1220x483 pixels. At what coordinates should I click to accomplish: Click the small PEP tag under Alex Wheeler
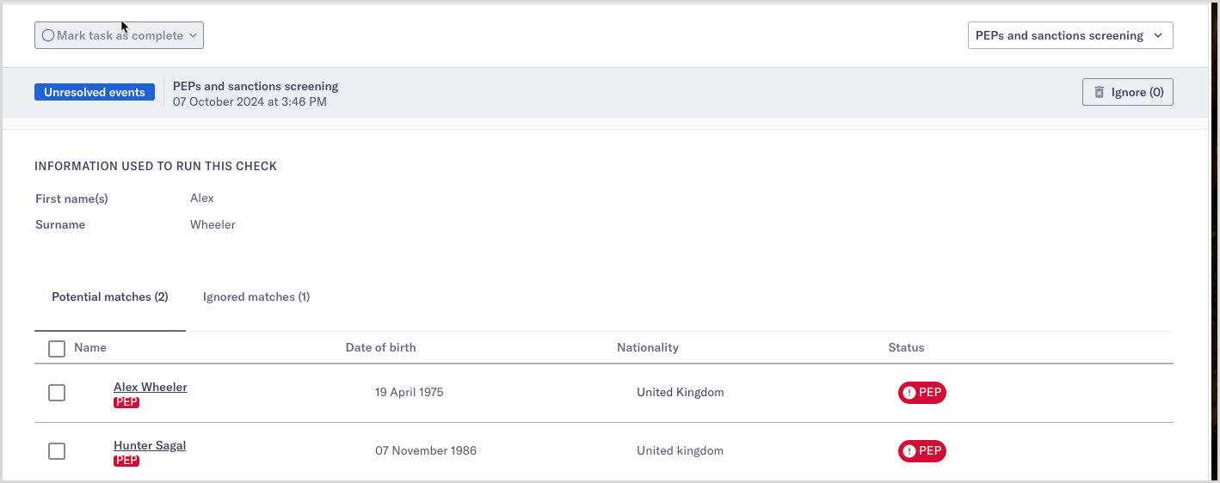[126, 402]
